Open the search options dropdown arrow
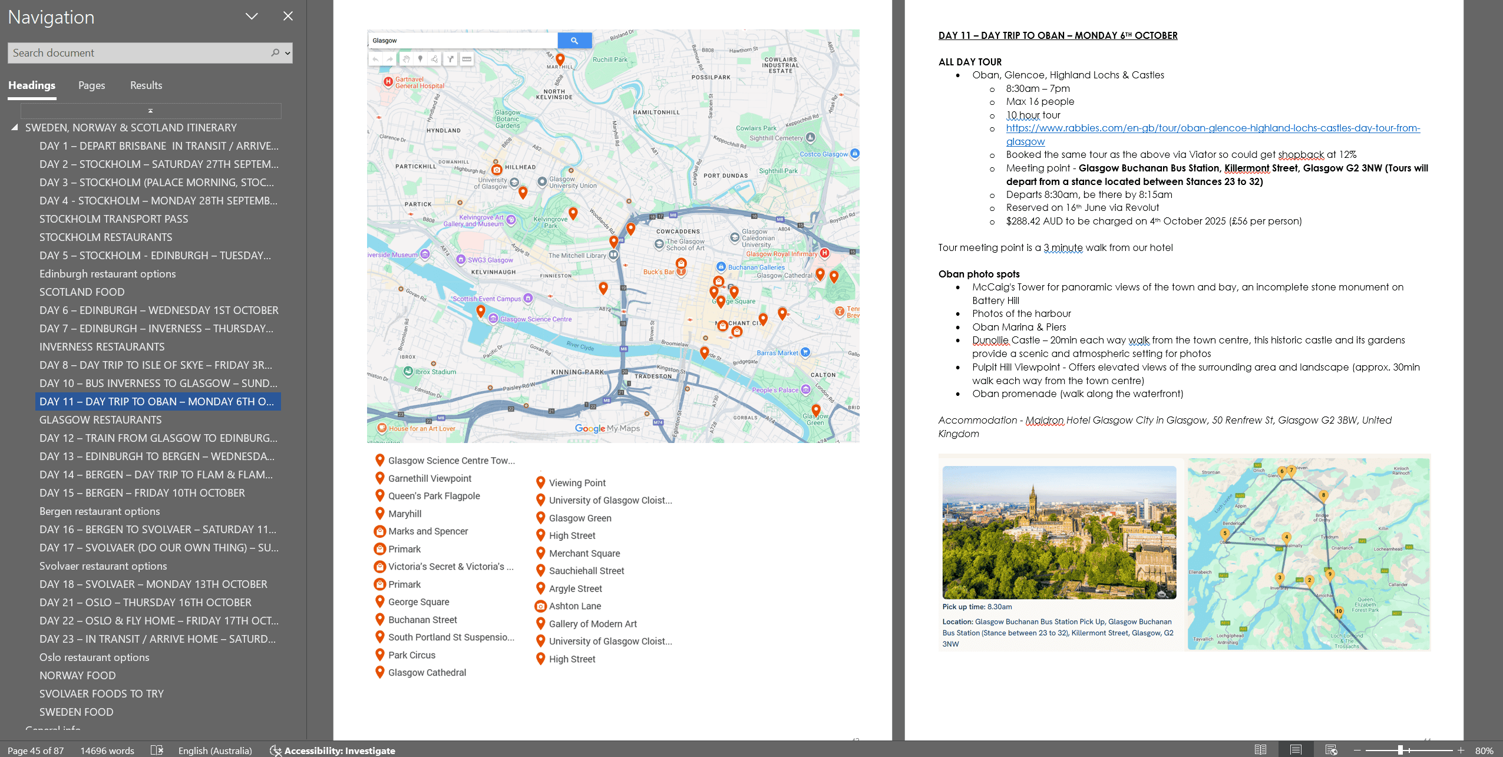 point(288,53)
